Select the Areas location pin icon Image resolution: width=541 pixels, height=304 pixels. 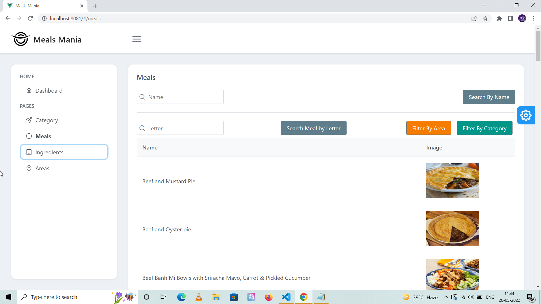[29, 168]
